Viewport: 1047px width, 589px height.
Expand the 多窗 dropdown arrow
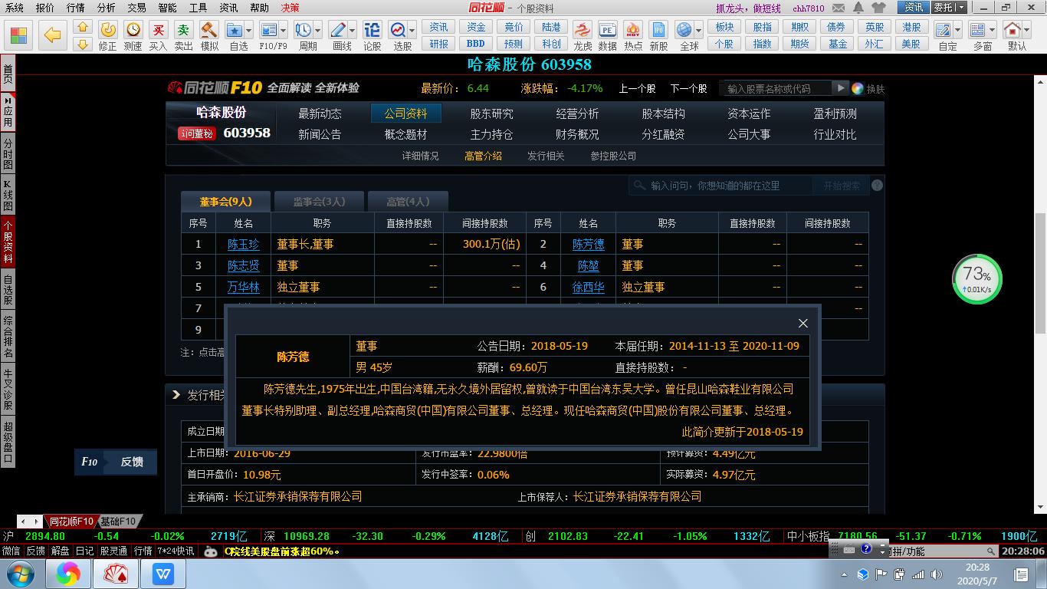993,31
